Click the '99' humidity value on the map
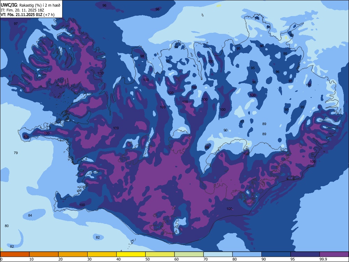Viewport: 349px width, 262px height. click(207, 148)
